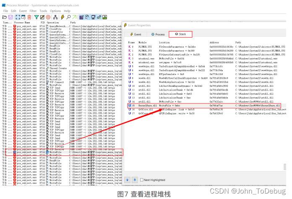Select stack frame 17 QFSFileEngine::write
The image size is (292, 199).
pos(207,113)
